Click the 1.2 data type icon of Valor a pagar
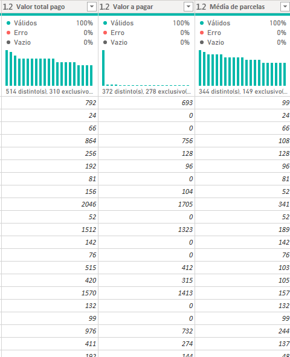This screenshot has width=290, height=357. (x=105, y=7)
